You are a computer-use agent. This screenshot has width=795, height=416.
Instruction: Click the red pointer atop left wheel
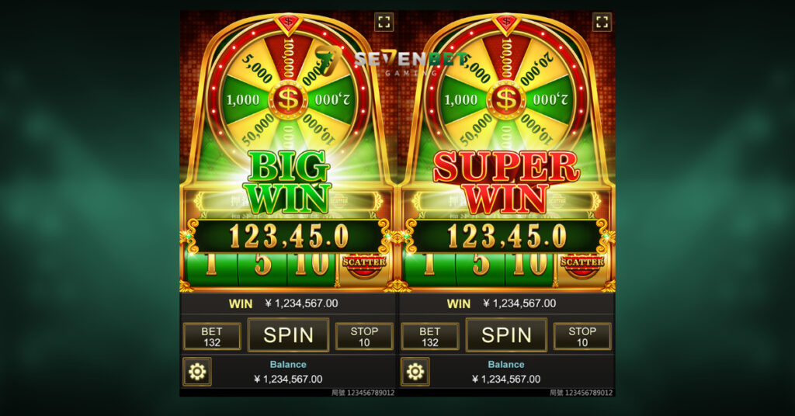tap(288, 23)
